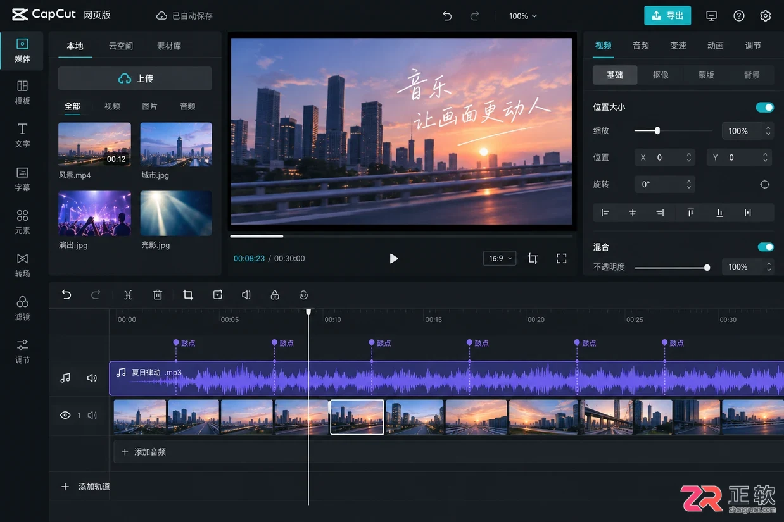Filter media by 图片

[149, 106]
